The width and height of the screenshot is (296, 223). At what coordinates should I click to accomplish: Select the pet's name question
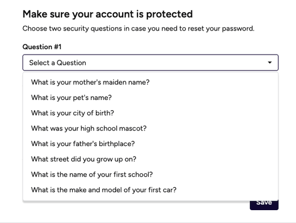(150, 98)
